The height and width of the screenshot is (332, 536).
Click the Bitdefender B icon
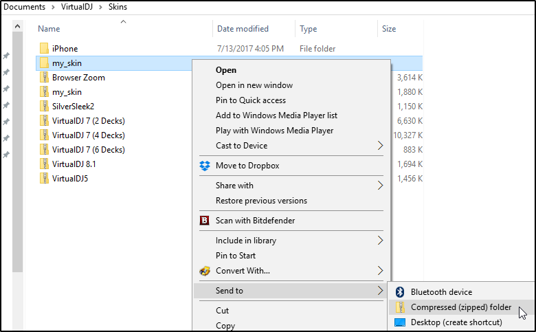[x=204, y=220]
